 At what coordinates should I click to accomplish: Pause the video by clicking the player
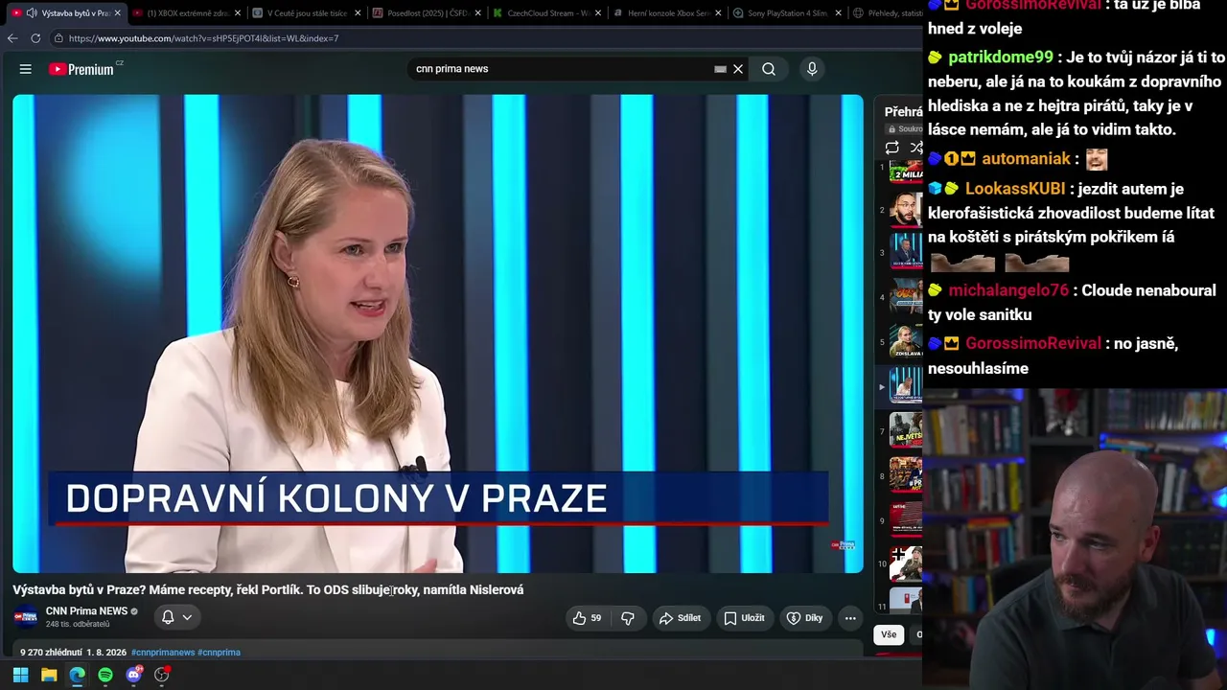(438, 333)
